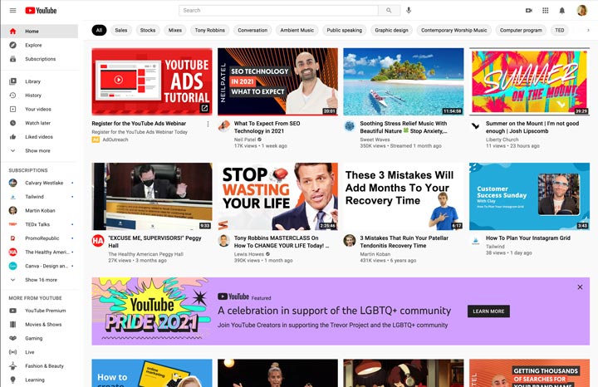Expand Show 16 more subscriptions
This screenshot has width=598, height=387.
point(40,280)
